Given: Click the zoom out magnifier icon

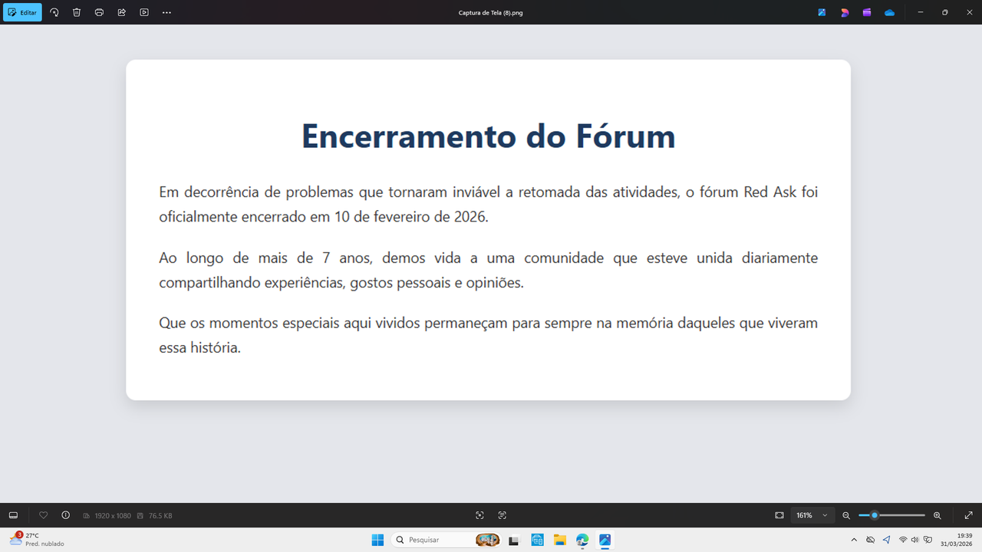Looking at the screenshot, I should click(x=846, y=515).
